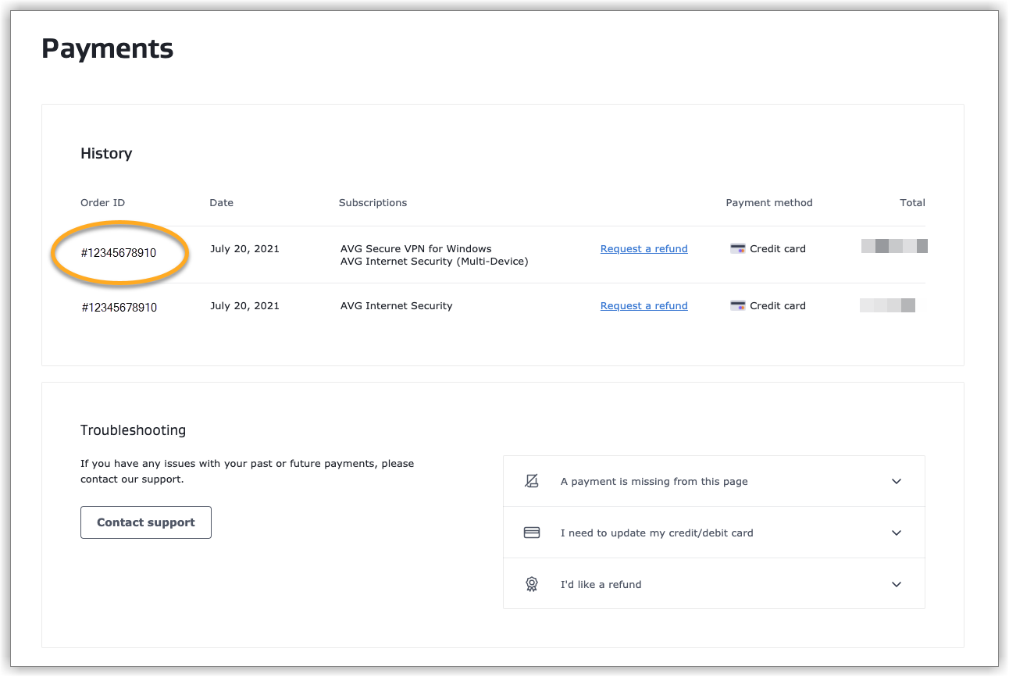
Task: Select the order ID in the second history row
Action: pyautogui.click(x=119, y=308)
